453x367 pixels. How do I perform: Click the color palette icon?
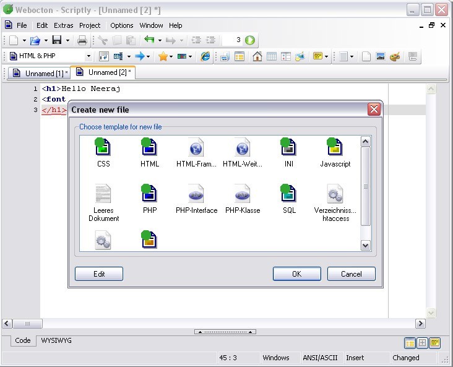(395, 56)
